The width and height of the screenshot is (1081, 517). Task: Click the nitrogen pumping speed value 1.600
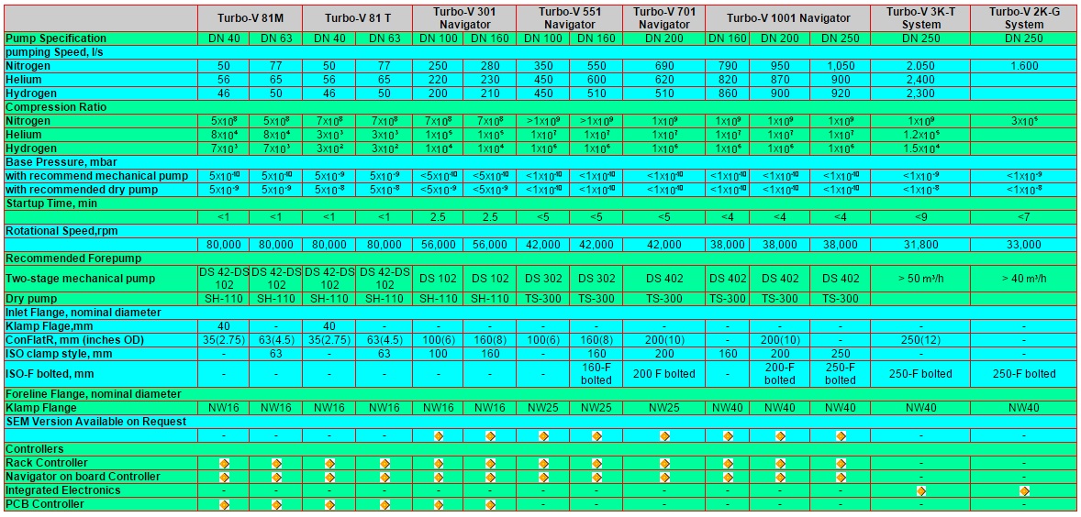click(x=1024, y=66)
